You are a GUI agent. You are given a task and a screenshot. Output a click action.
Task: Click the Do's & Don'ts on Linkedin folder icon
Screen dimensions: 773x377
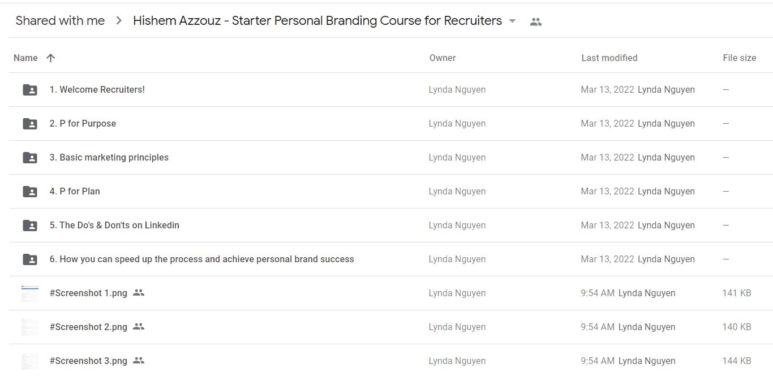(30, 225)
